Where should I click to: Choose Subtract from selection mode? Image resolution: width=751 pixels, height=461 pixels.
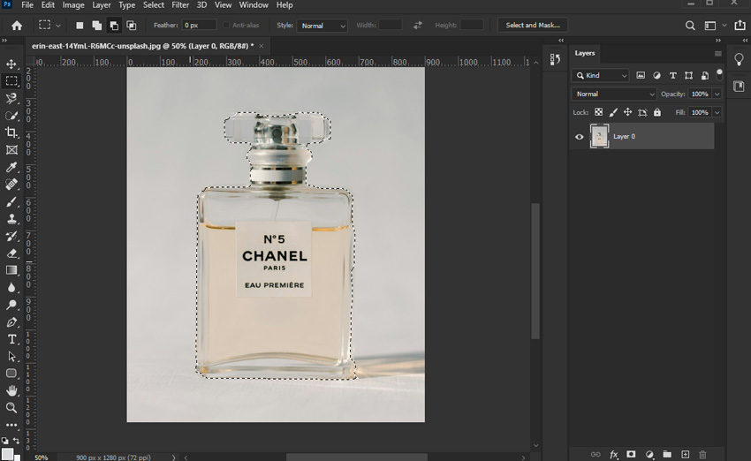tap(114, 26)
